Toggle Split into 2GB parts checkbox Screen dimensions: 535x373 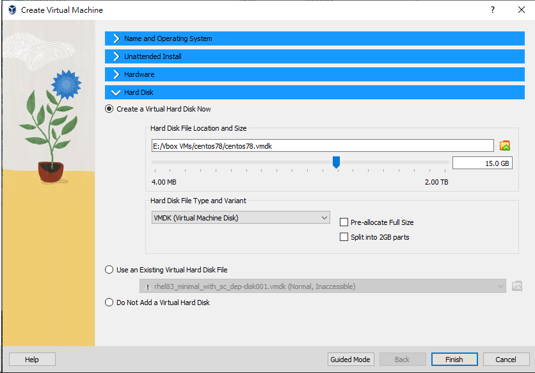(x=344, y=237)
